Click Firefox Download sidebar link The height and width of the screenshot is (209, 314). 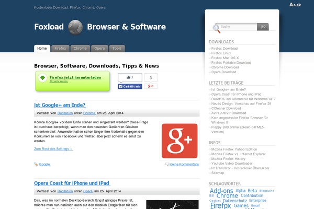point(225,49)
